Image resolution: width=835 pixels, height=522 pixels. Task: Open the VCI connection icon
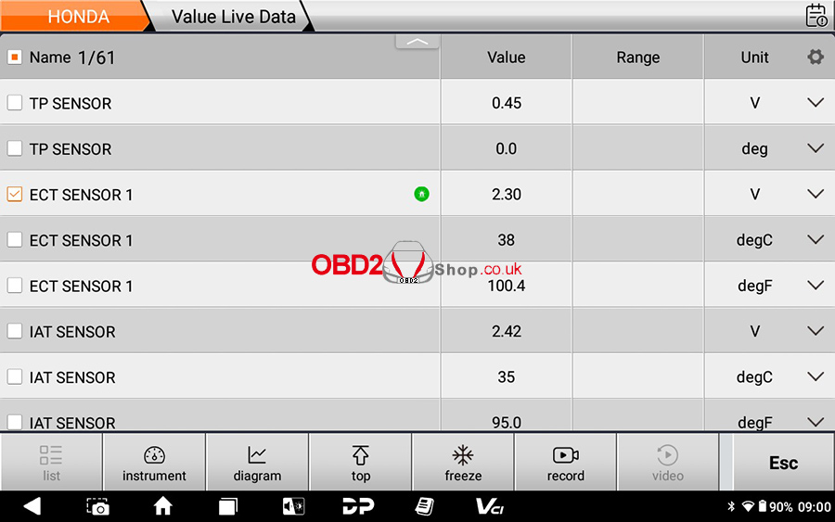(489, 506)
